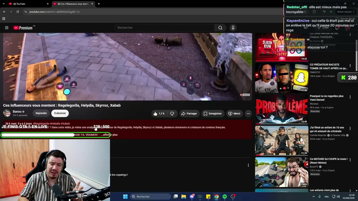Open the Windows Start menu

point(125,197)
